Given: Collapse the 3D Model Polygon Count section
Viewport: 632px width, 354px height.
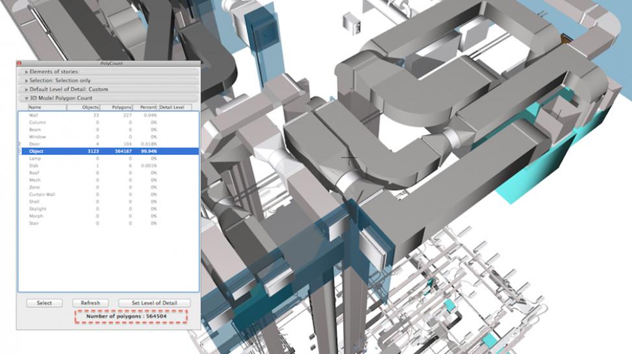Looking at the screenshot, I should (27, 98).
